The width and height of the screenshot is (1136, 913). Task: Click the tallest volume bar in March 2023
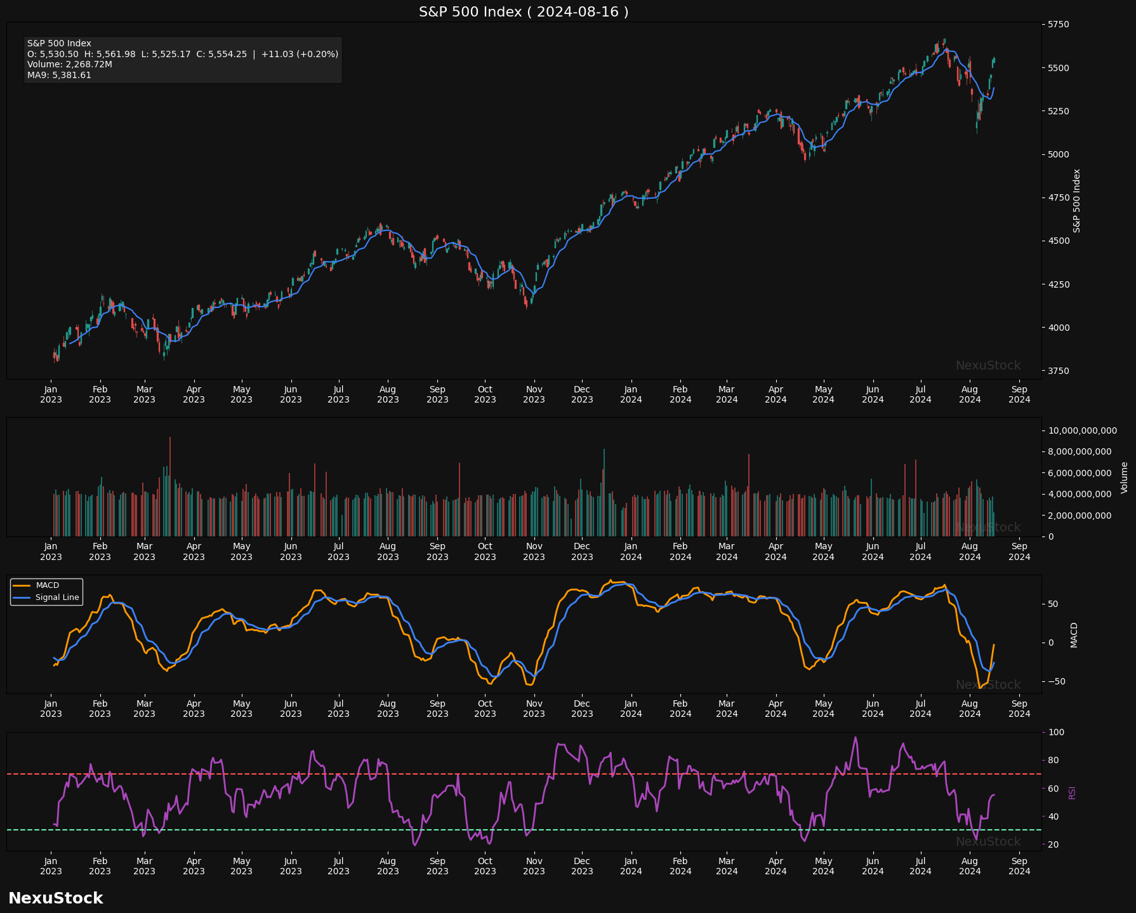coord(170,486)
